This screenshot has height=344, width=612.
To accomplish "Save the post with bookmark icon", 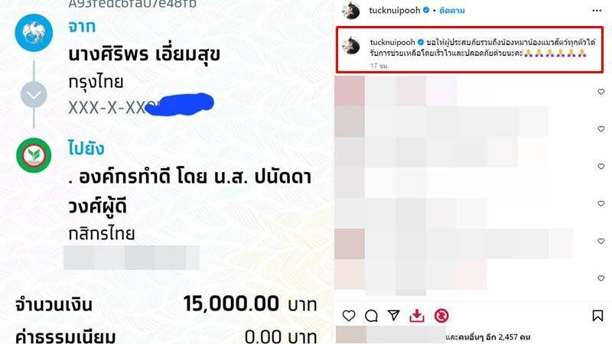I will click(597, 316).
